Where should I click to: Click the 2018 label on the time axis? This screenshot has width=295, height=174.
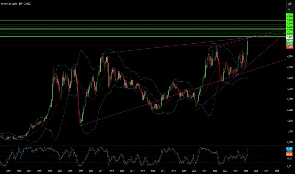[173, 171]
